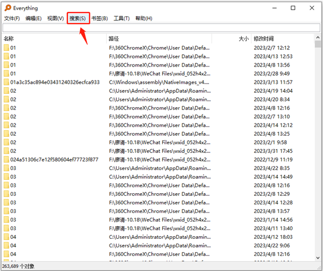This screenshot has height=271, width=323.
Task: Click the date 2023/4/12 18:03
Action: (x=273, y=237)
